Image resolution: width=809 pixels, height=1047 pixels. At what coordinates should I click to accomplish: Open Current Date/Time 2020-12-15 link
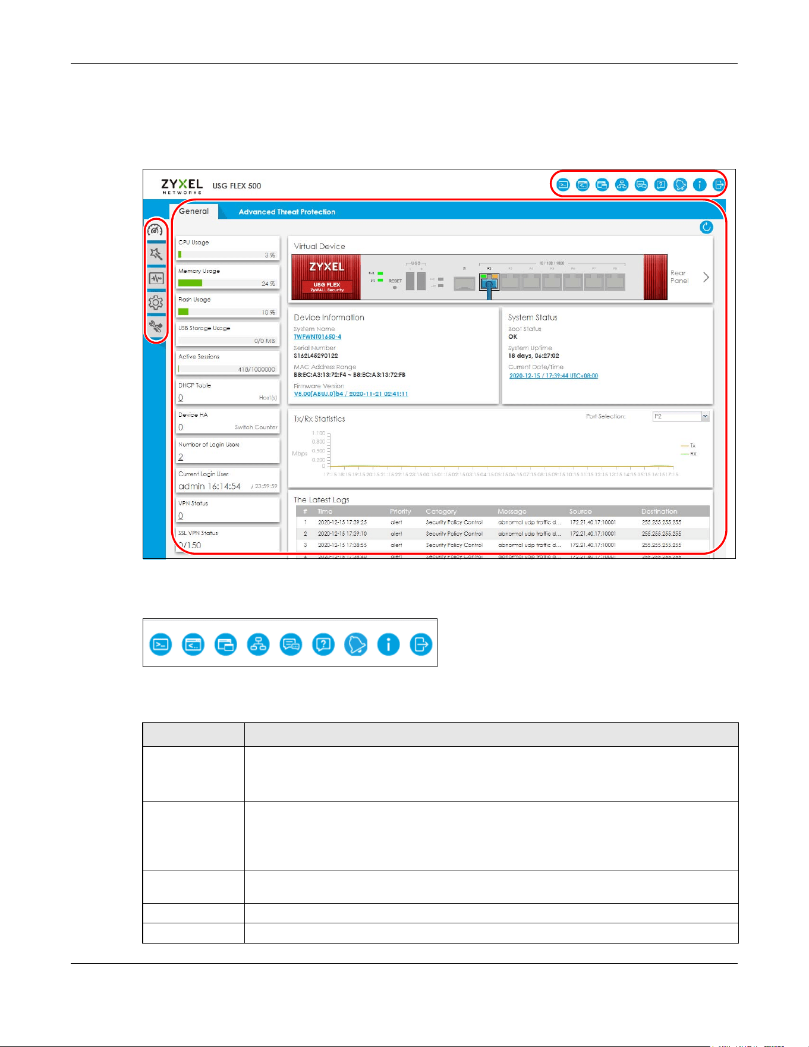click(x=553, y=376)
